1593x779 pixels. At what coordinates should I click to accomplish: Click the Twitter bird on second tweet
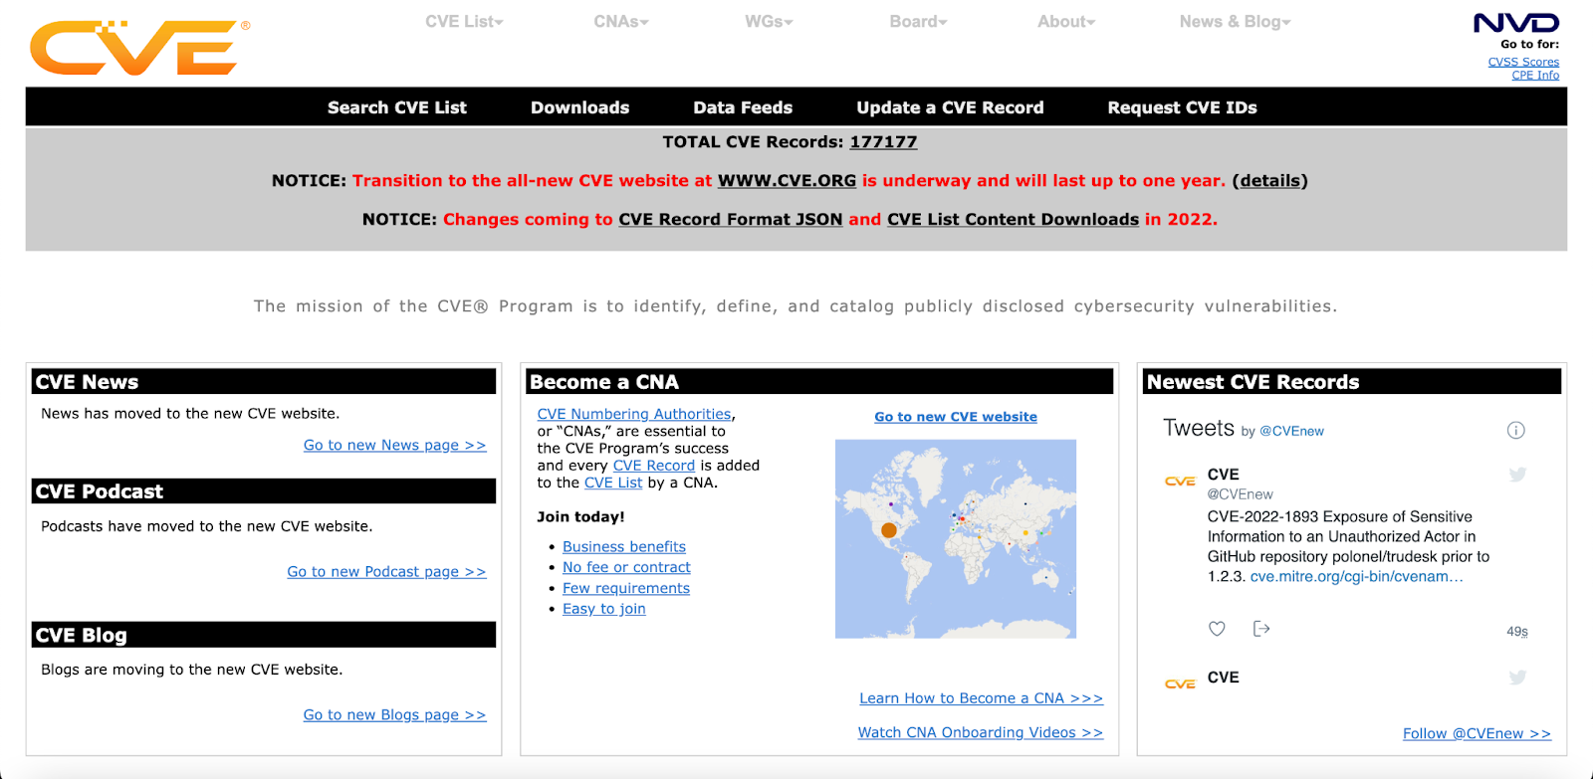coord(1517,678)
